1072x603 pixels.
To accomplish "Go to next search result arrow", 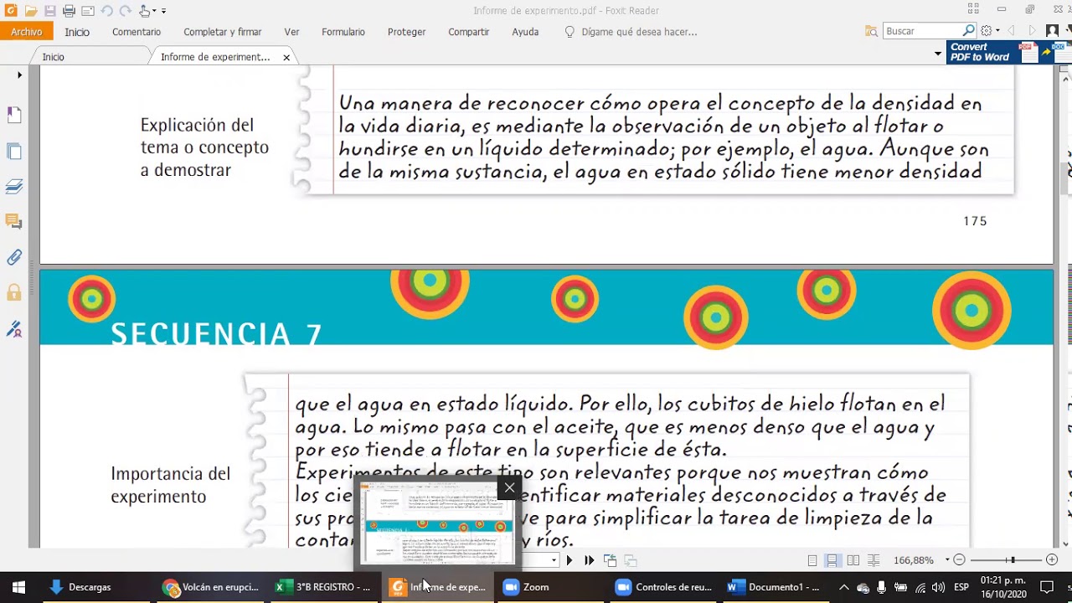I will (1032, 31).
